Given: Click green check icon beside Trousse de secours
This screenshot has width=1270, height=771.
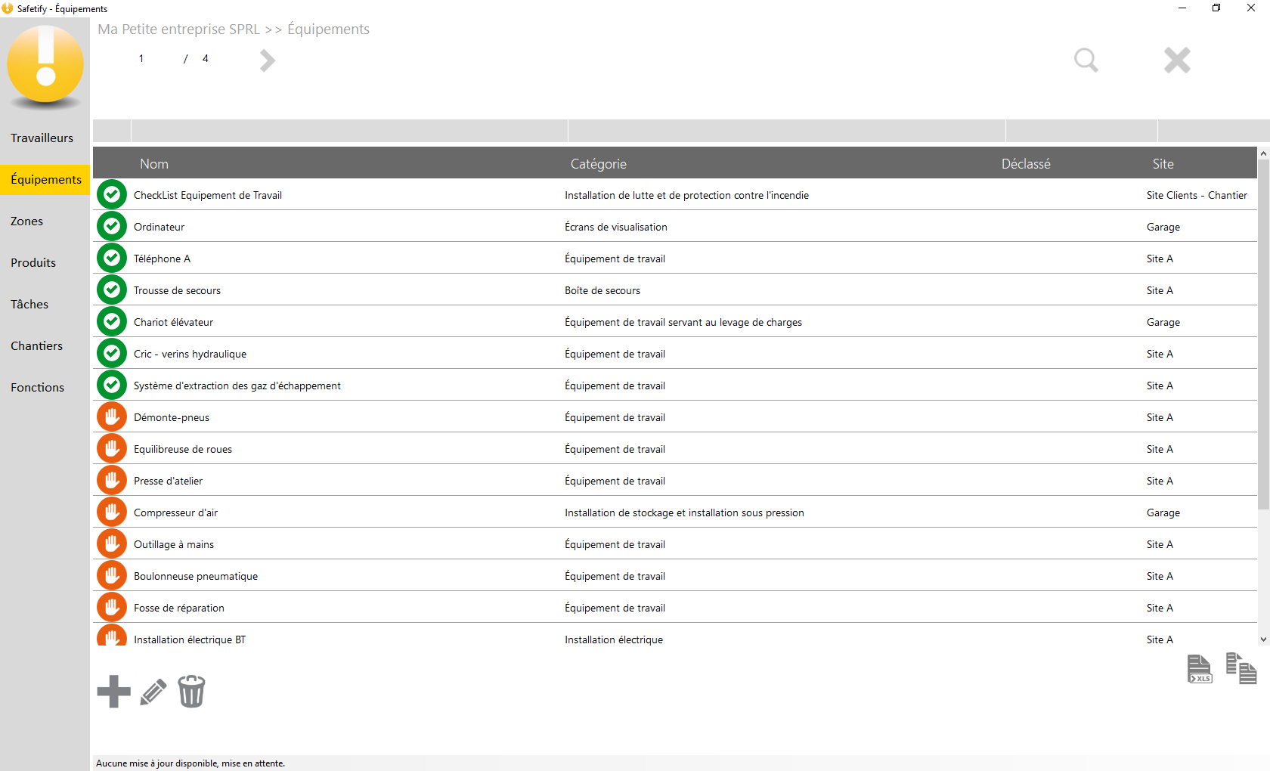Looking at the screenshot, I should [x=112, y=290].
